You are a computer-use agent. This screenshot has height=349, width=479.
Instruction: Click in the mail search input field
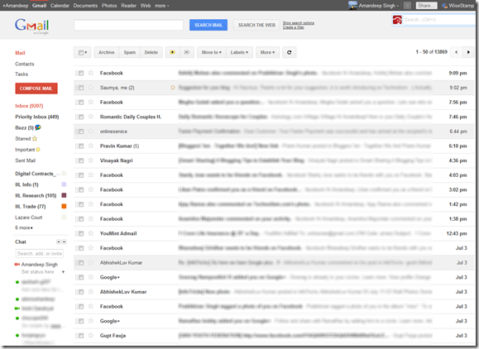[128, 25]
